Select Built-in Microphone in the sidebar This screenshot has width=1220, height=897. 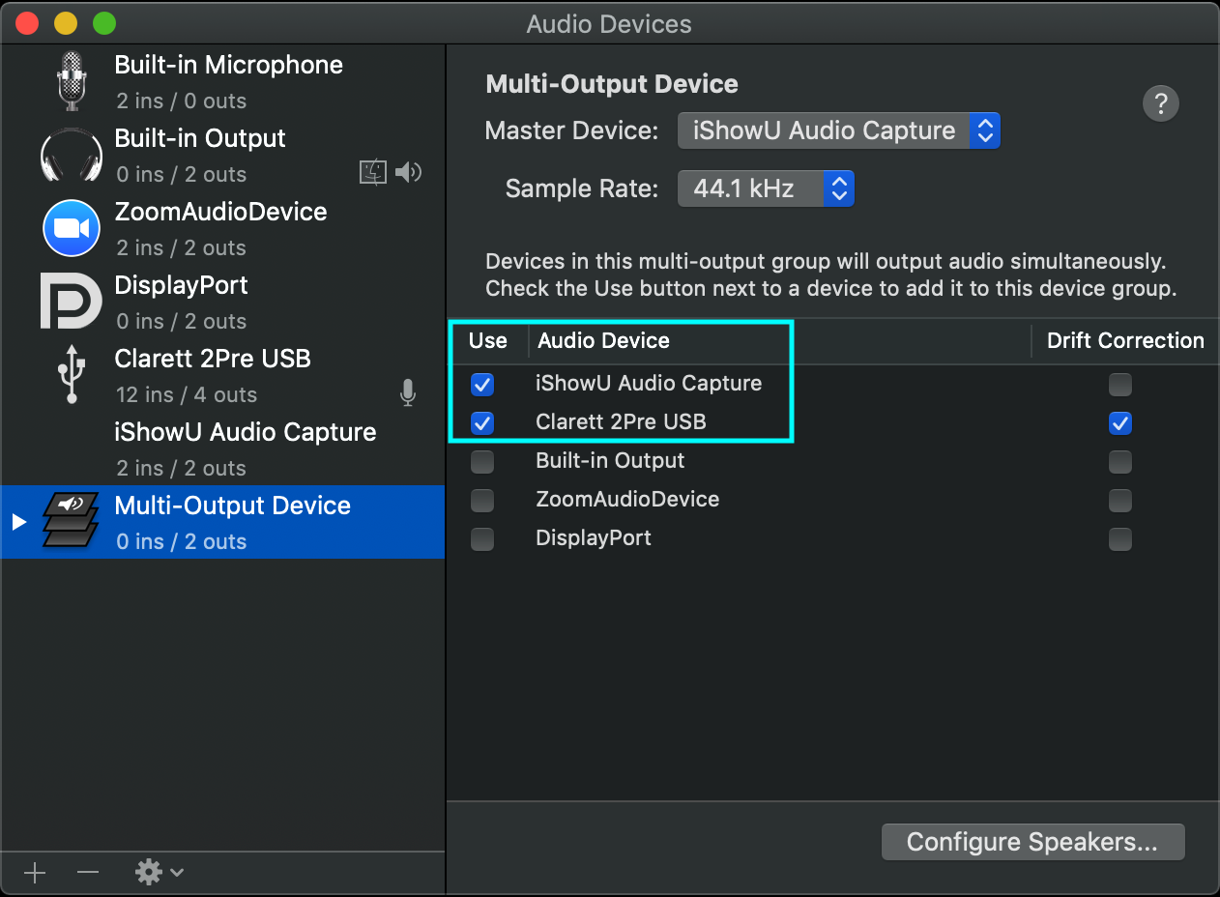point(222,81)
